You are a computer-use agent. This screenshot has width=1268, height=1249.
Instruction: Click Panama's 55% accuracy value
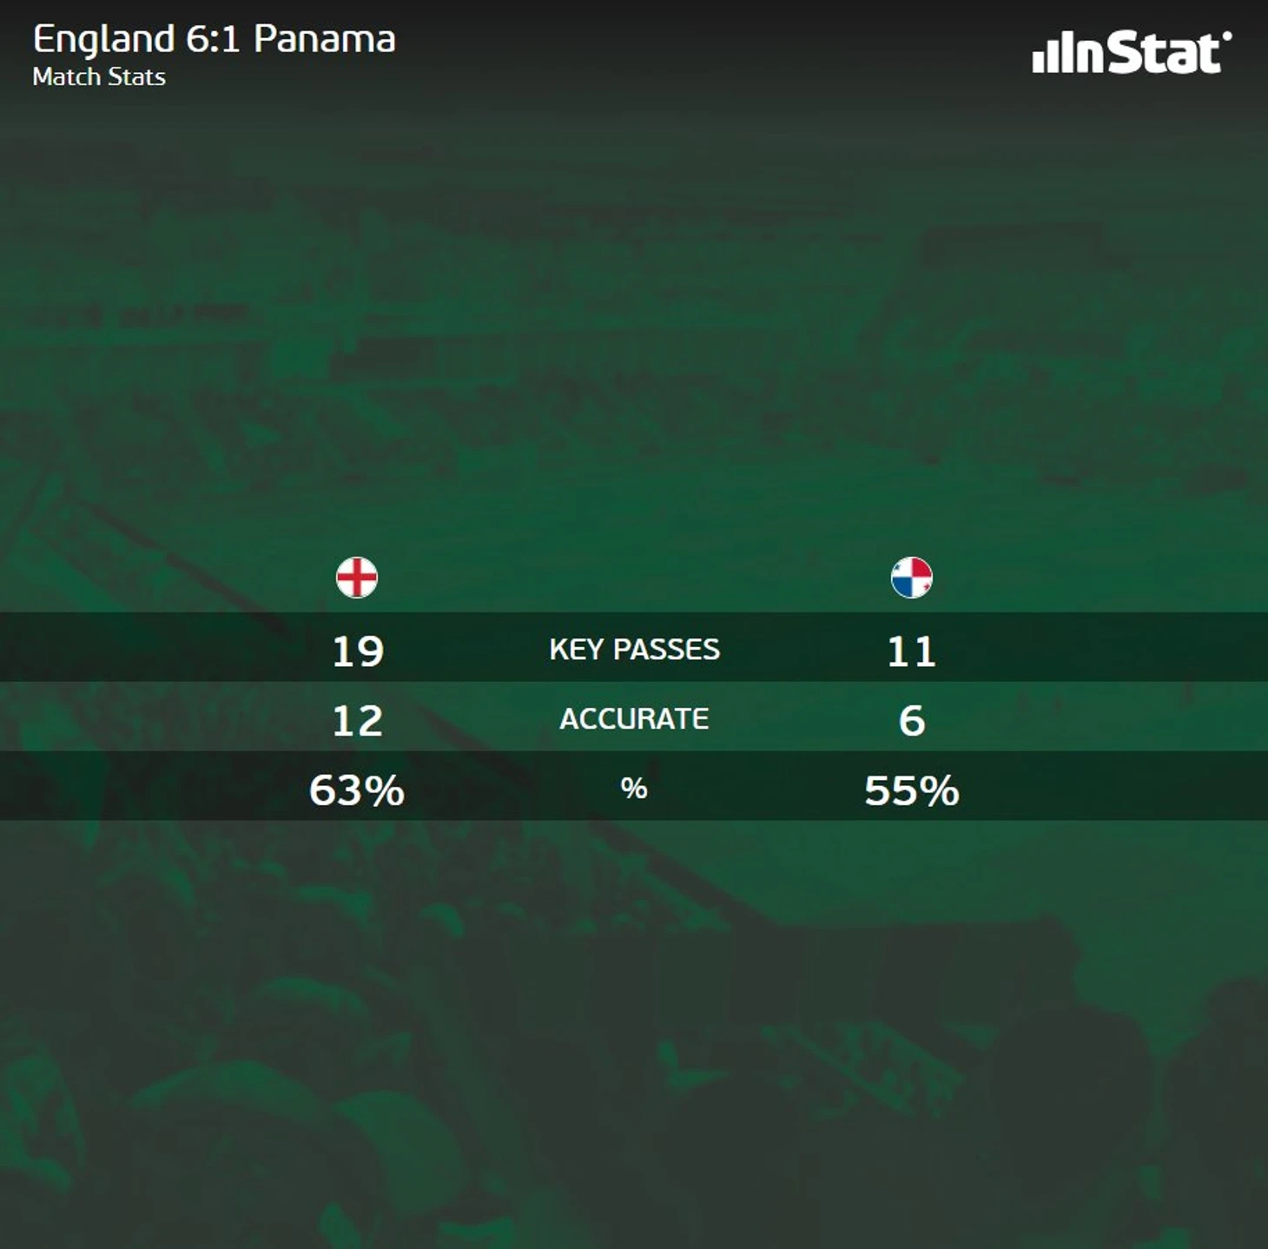pos(912,790)
